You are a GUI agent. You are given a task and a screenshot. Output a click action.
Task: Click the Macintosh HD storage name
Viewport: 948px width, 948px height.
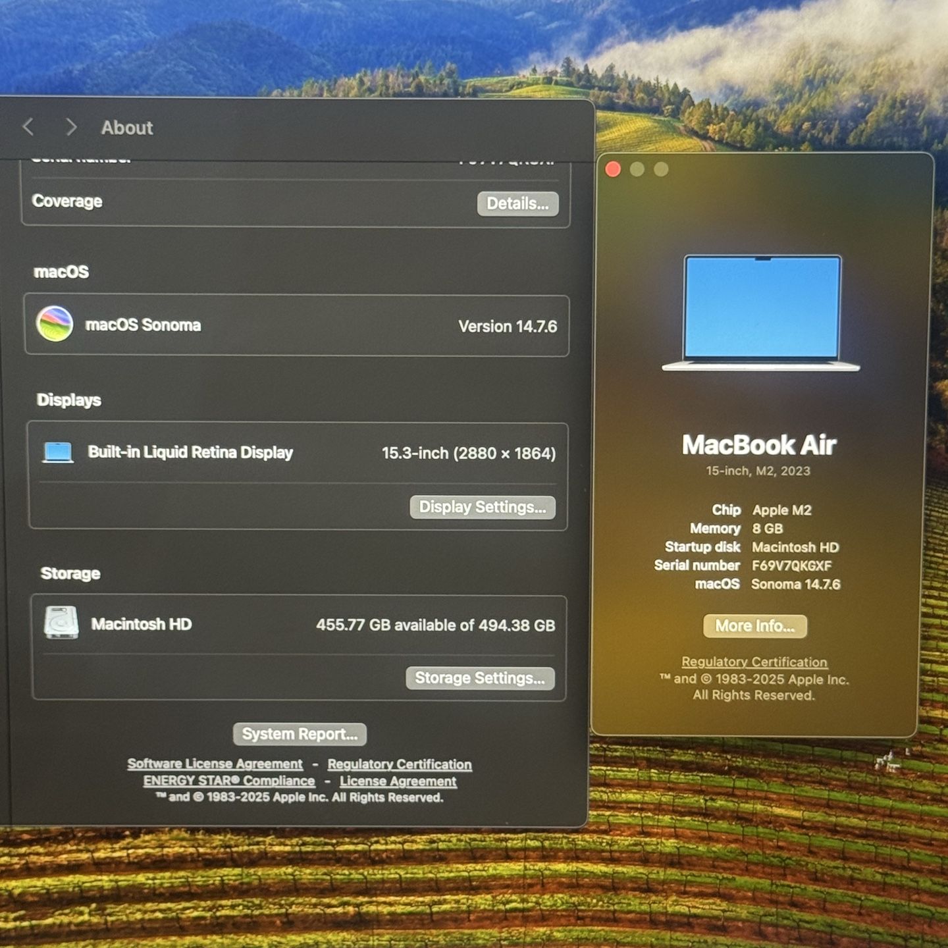coord(141,624)
